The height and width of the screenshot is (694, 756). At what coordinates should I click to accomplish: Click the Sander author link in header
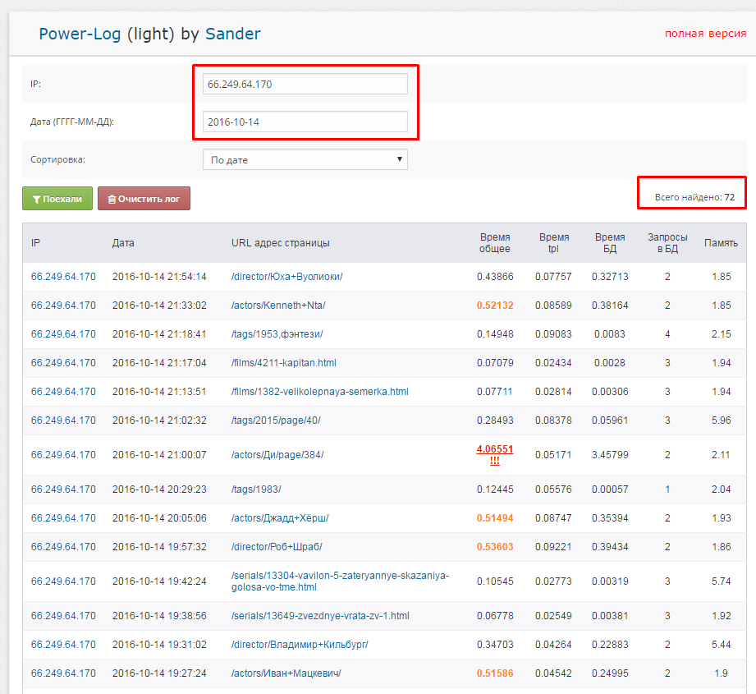pyautogui.click(x=233, y=34)
